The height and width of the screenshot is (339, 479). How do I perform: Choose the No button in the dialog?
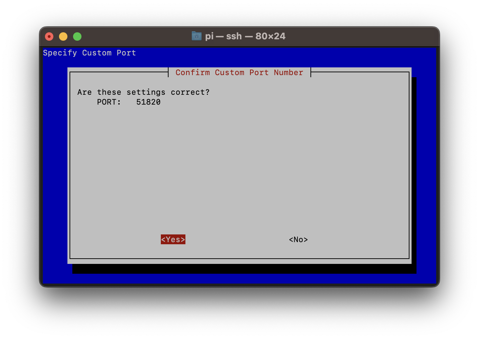[298, 239]
